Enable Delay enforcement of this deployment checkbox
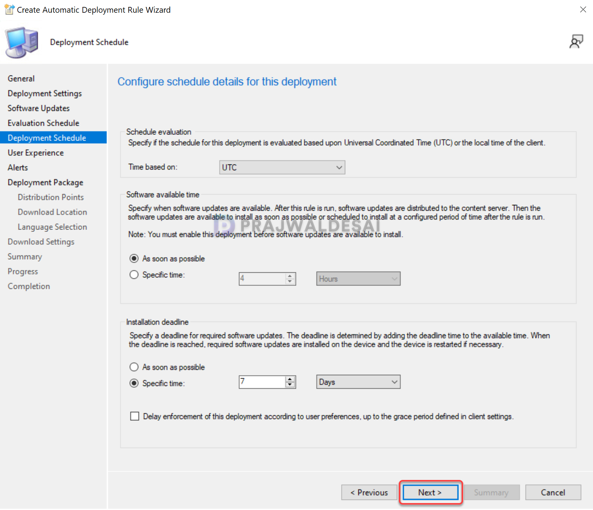 pos(134,416)
